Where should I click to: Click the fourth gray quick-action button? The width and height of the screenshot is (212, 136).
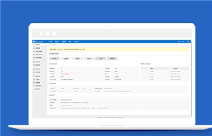tap(89, 59)
